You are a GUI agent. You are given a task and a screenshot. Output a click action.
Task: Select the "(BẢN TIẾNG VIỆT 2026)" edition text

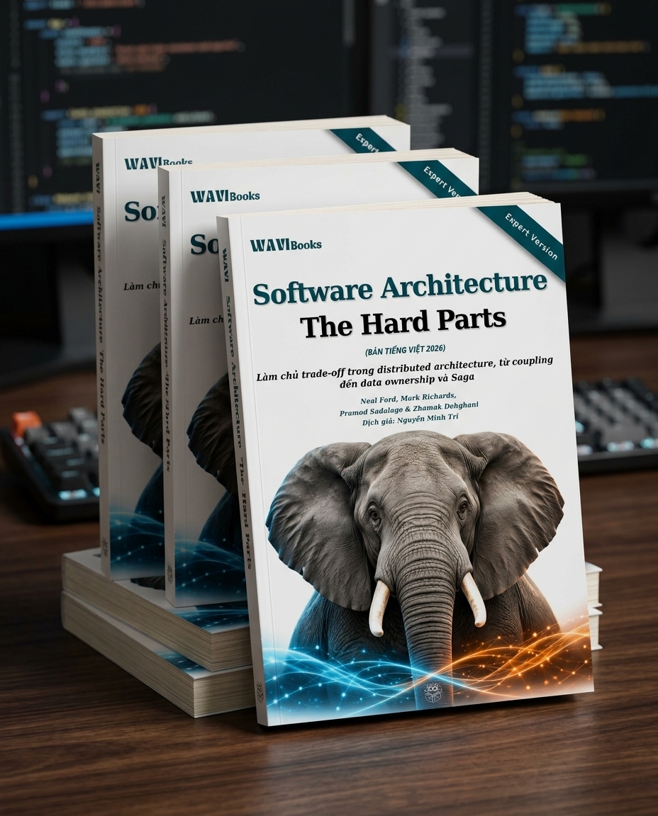(405, 350)
